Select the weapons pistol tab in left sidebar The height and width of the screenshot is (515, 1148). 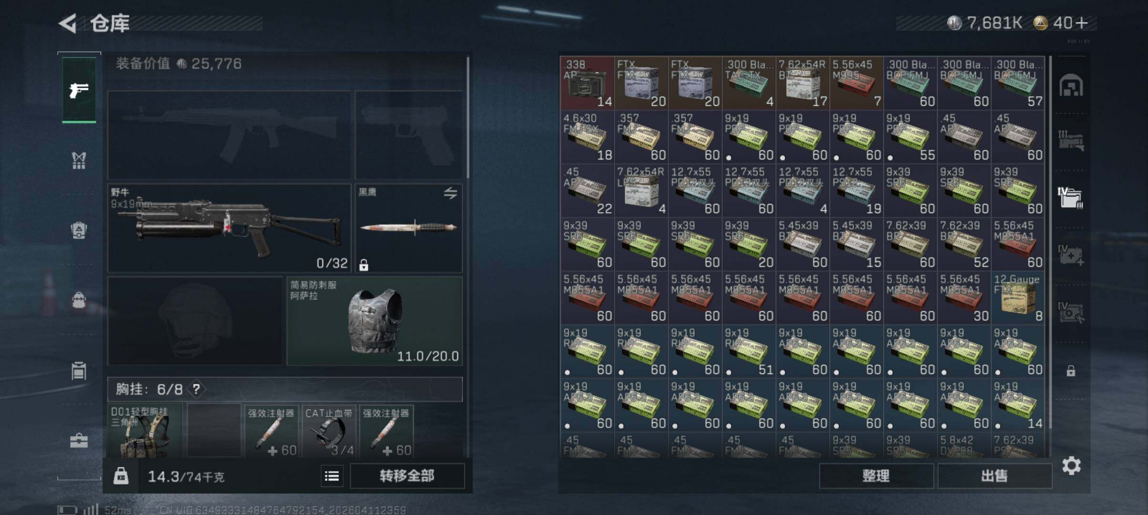pyautogui.click(x=79, y=90)
